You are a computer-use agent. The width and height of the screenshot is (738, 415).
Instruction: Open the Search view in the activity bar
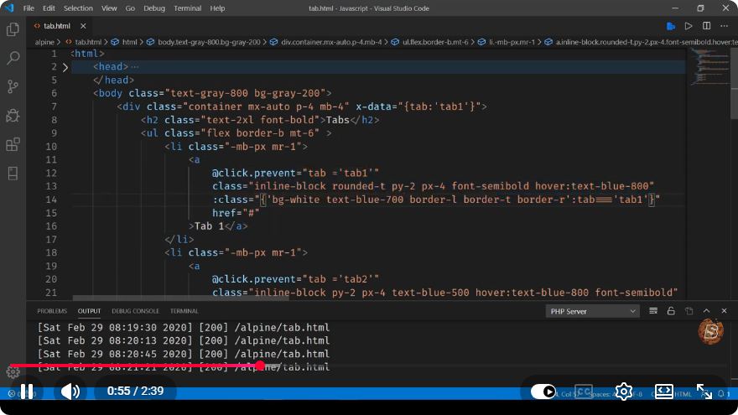(x=13, y=58)
